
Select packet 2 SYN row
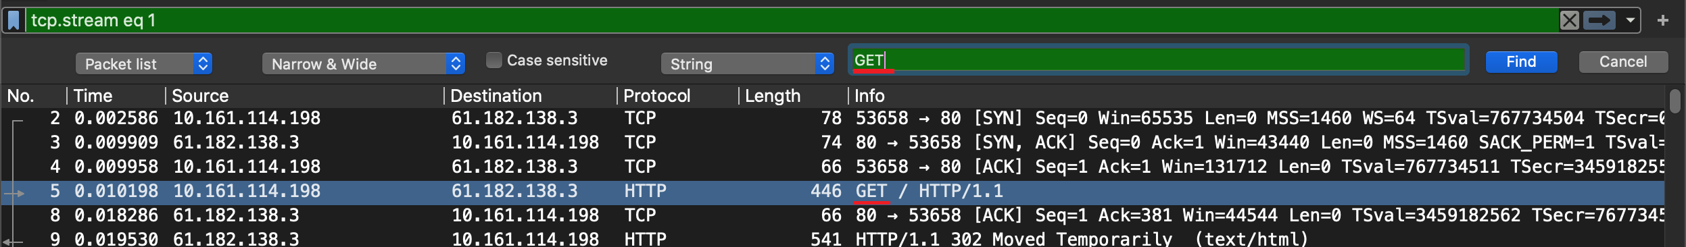click(833, 118)
